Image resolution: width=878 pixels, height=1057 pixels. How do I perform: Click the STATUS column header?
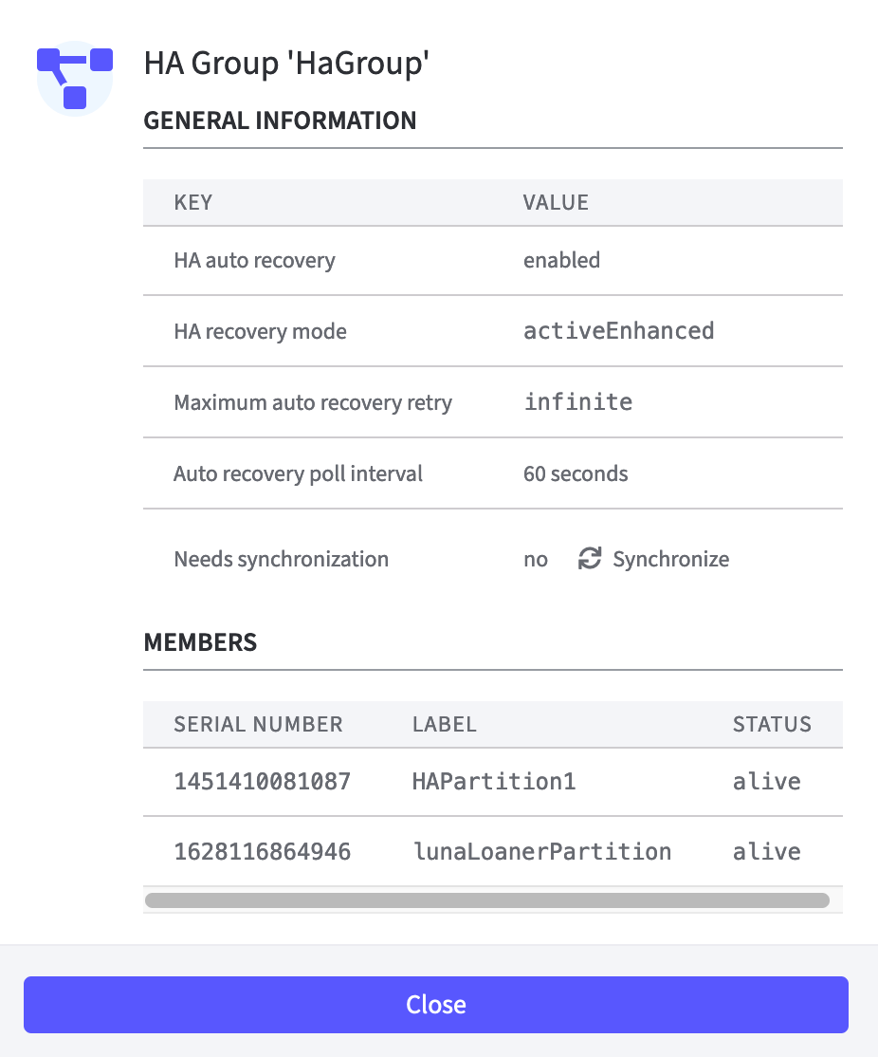tap(772, 724)
